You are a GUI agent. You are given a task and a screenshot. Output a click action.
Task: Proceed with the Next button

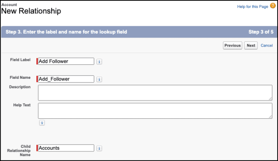tap(251, 45)
